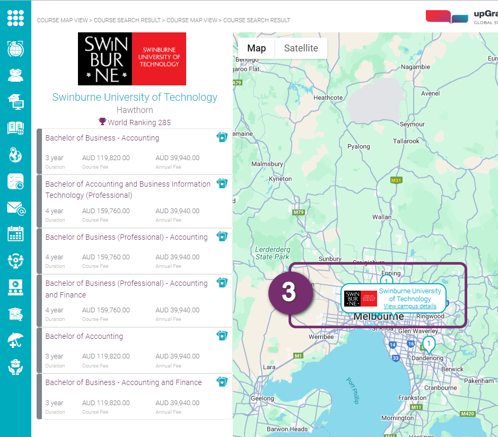Open the umbrella health insurance icon
Screen dimensions: 498x437
pyautogui.click(x=15, y=340)
